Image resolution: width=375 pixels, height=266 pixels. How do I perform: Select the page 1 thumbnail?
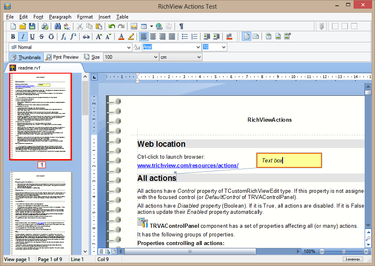pyautogui.click(x=40, y=116)
